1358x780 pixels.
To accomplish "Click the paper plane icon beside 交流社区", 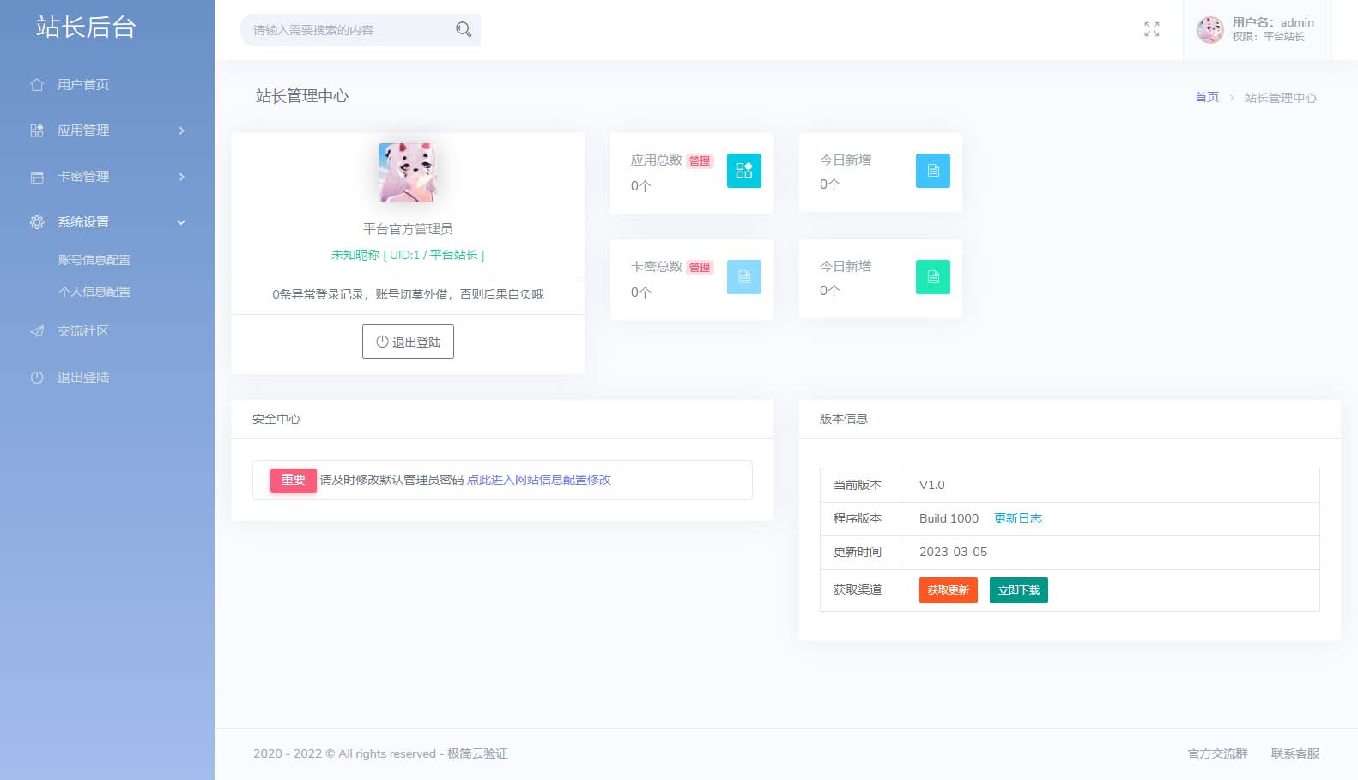I will point(37,331).
